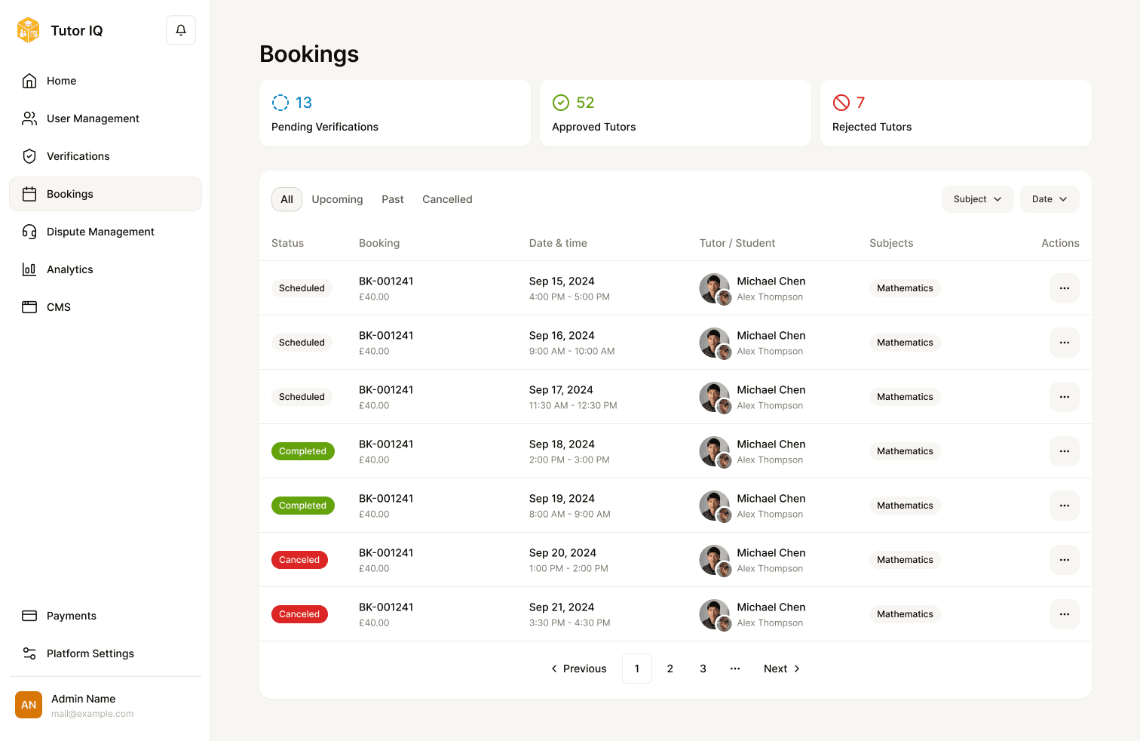Switch to Upcoming tab

(337, 199)
